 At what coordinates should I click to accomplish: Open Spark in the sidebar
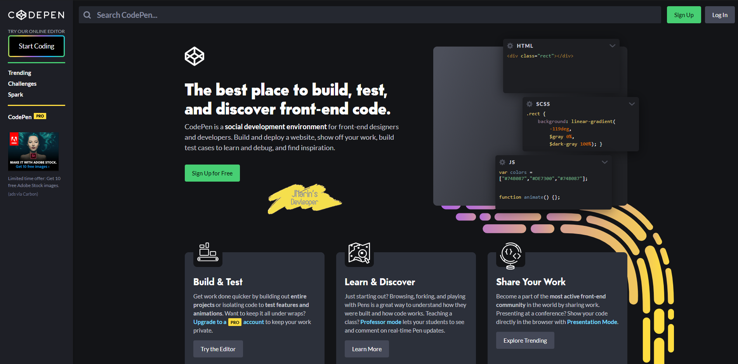tap(16, 95)
